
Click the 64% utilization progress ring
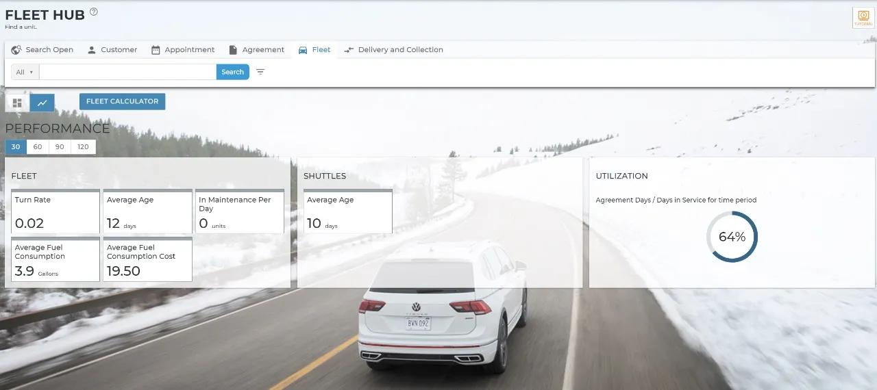(x=732, y=237)
